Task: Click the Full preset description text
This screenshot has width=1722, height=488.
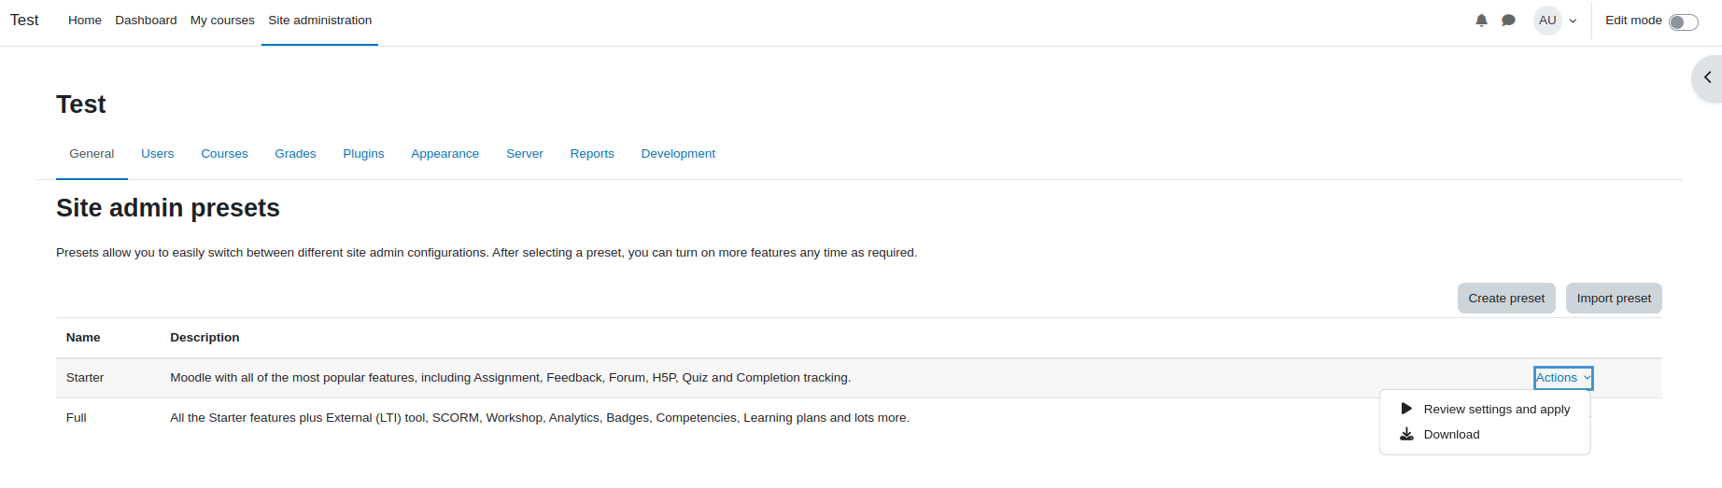Action: [540, 418]
